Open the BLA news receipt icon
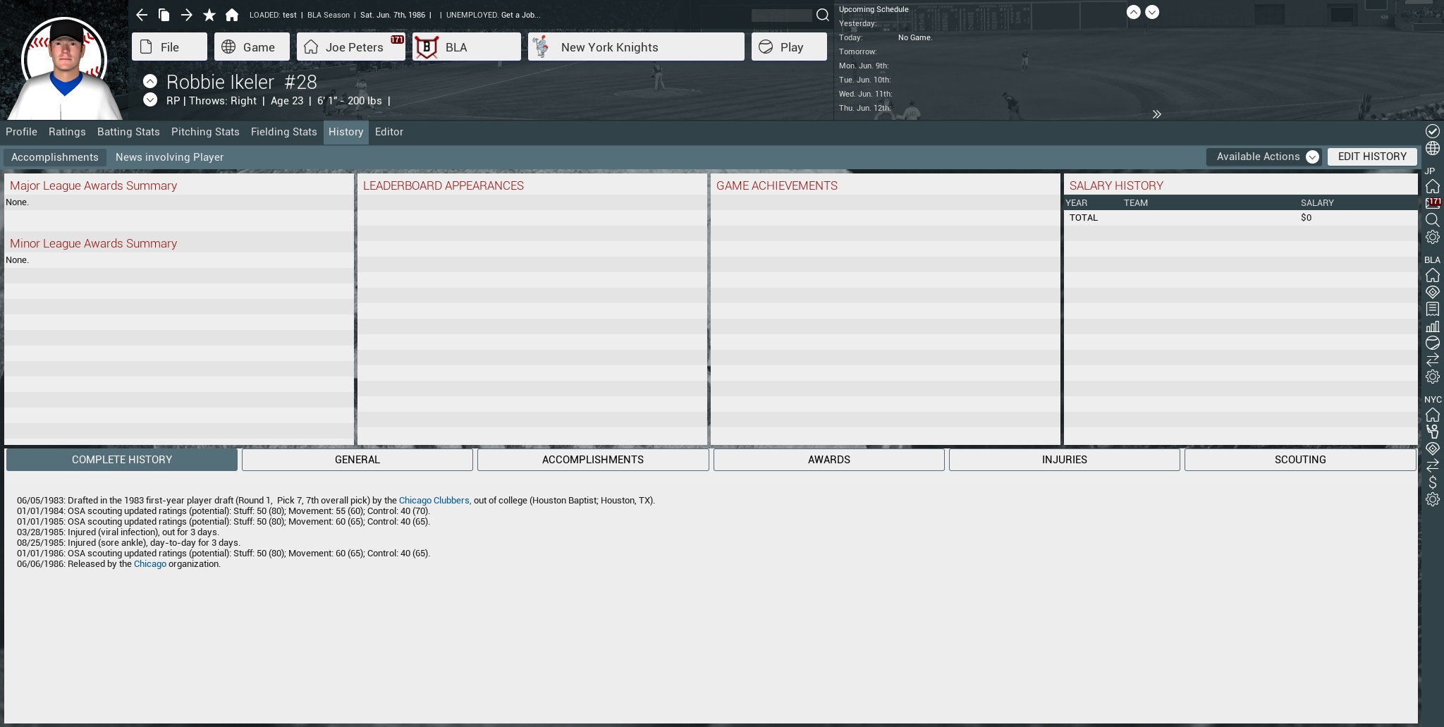The height and width of the screenshot is (727, 1444). (x=1432, y=309)
